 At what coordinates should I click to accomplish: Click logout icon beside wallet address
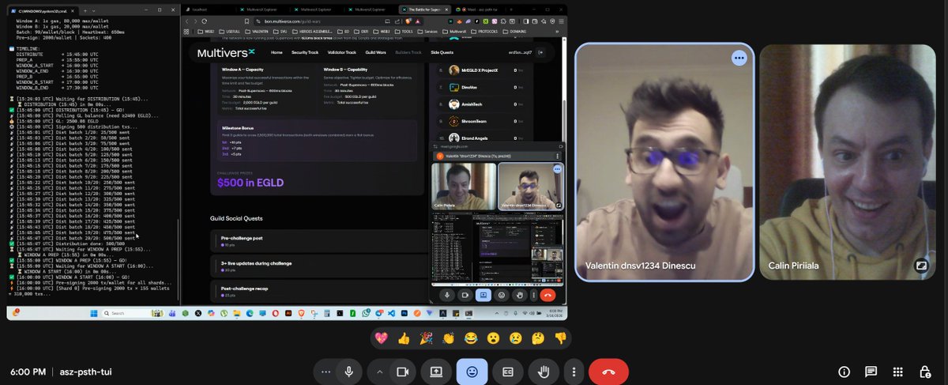pyautogui.click(x=541, y=52)
